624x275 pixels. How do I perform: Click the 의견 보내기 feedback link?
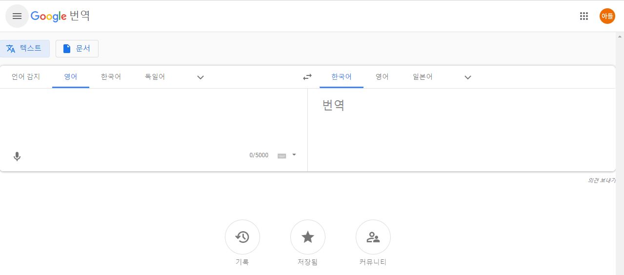pyautogui.click(x=602, y=180)
